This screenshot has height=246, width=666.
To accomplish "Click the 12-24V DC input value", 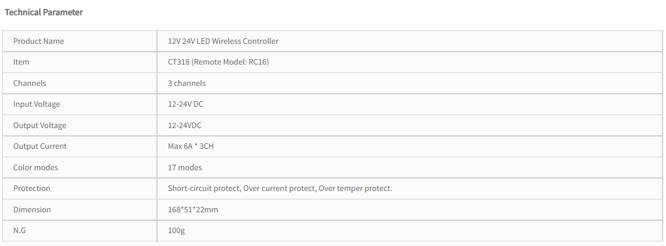I will pyautogui.click(x=185, y=104).
